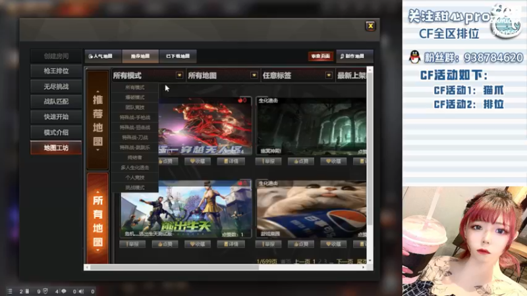Open the 制作地图 map maker button

pyautogui.click(x=354, y=56)
